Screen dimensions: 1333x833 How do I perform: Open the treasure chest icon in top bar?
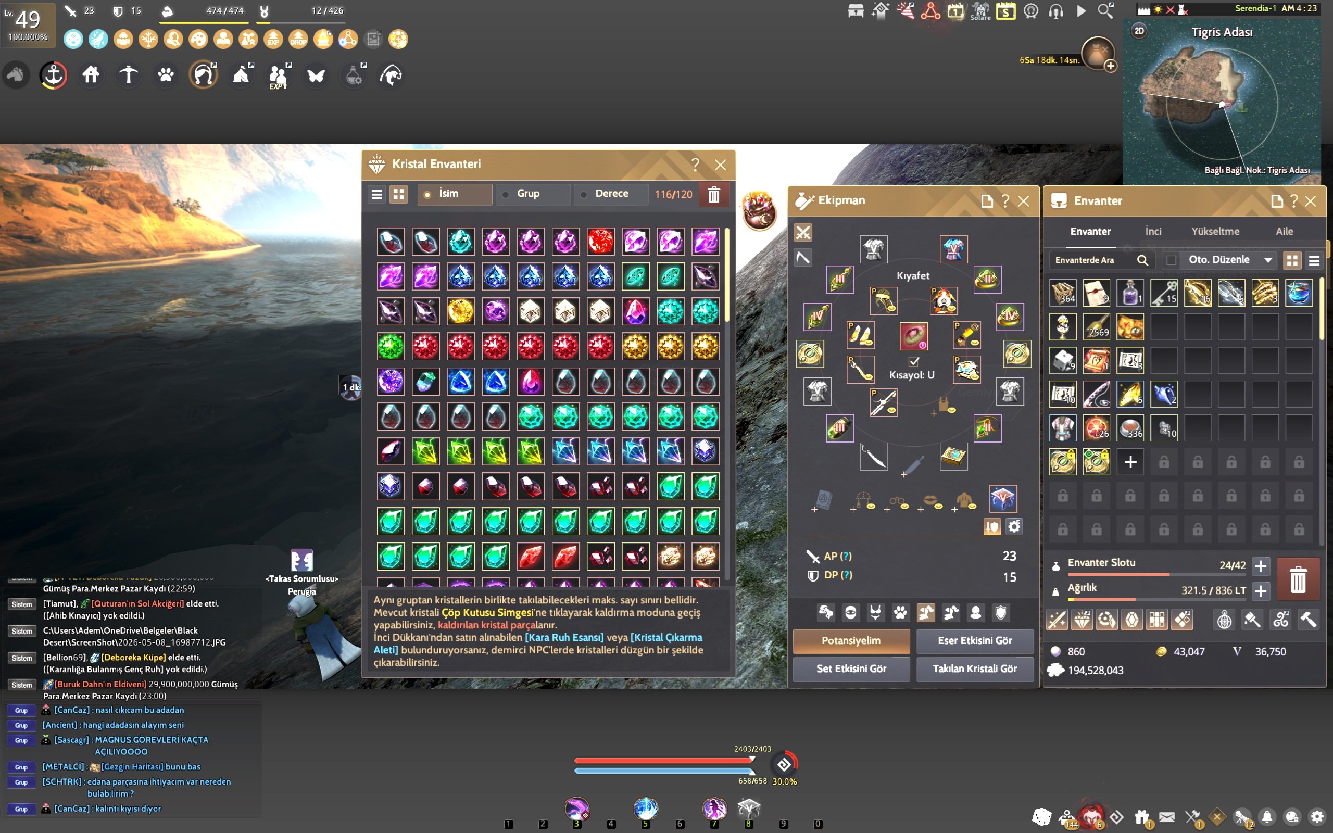856,11
